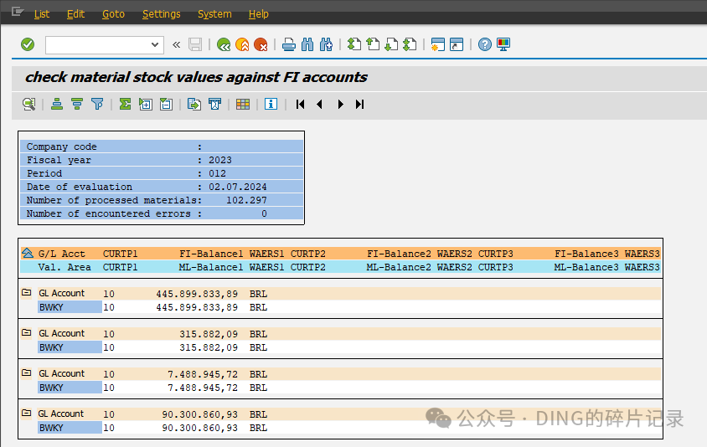Viewport: 707px width, 447px height.
Task: Click the green Enter checkmark icon
Action: pyautogui.click(x=28, y=44)
